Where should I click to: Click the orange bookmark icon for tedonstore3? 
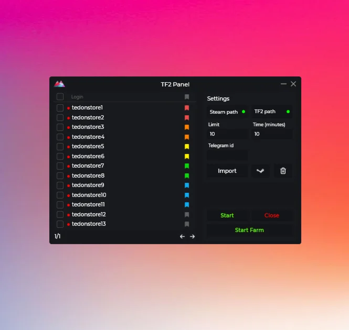[187, 127]
